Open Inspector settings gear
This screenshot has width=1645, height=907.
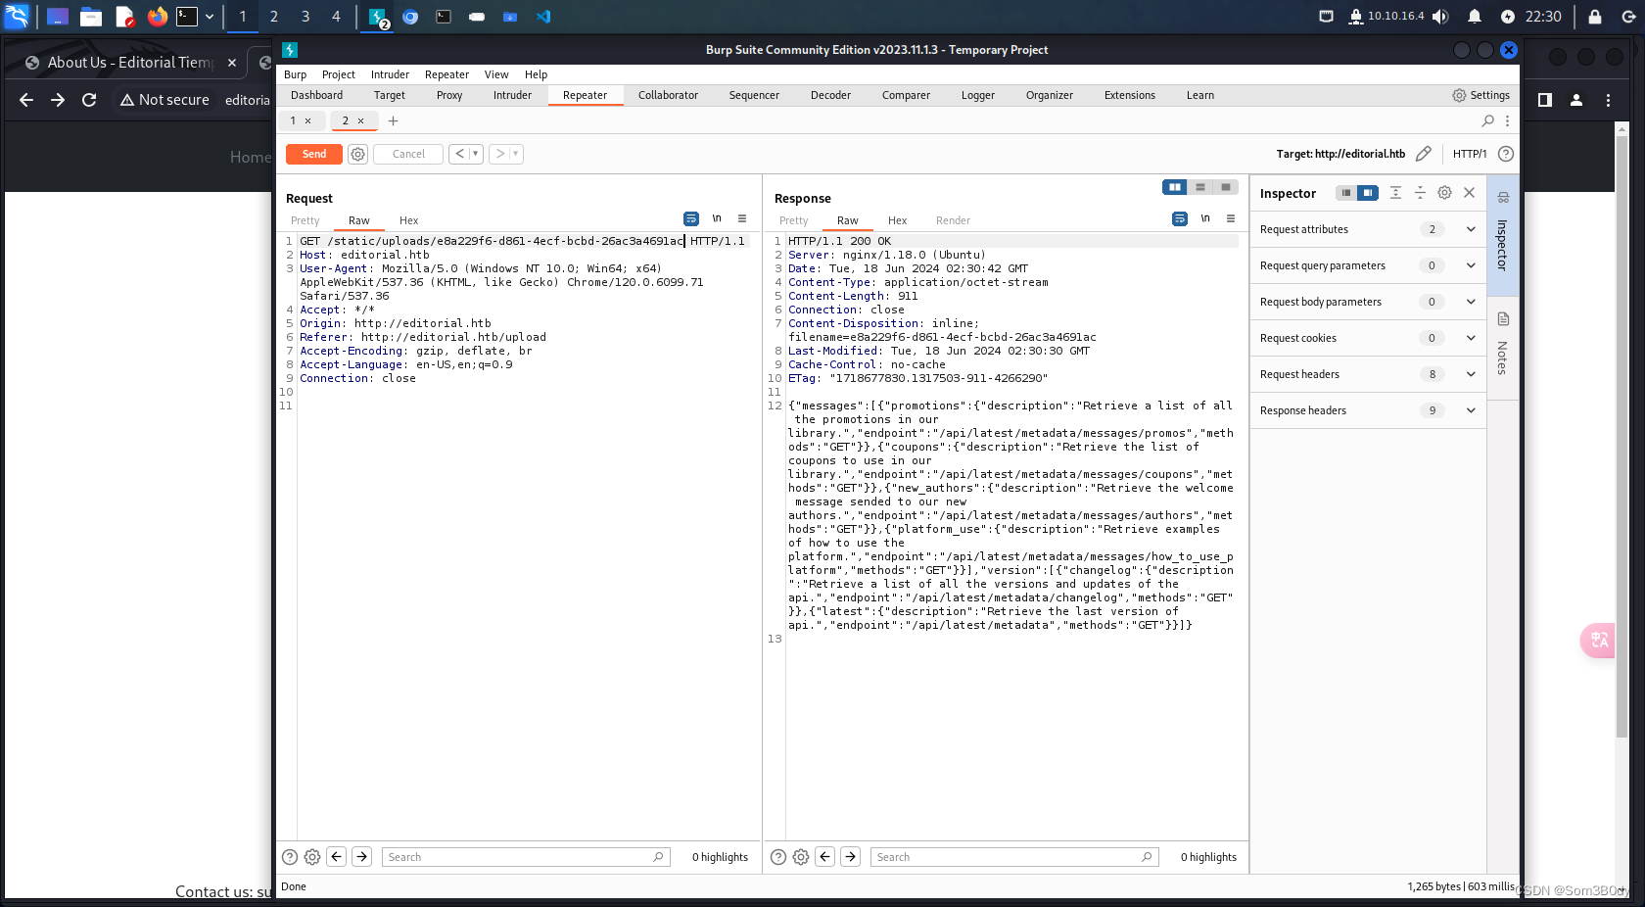(1444, 193)
